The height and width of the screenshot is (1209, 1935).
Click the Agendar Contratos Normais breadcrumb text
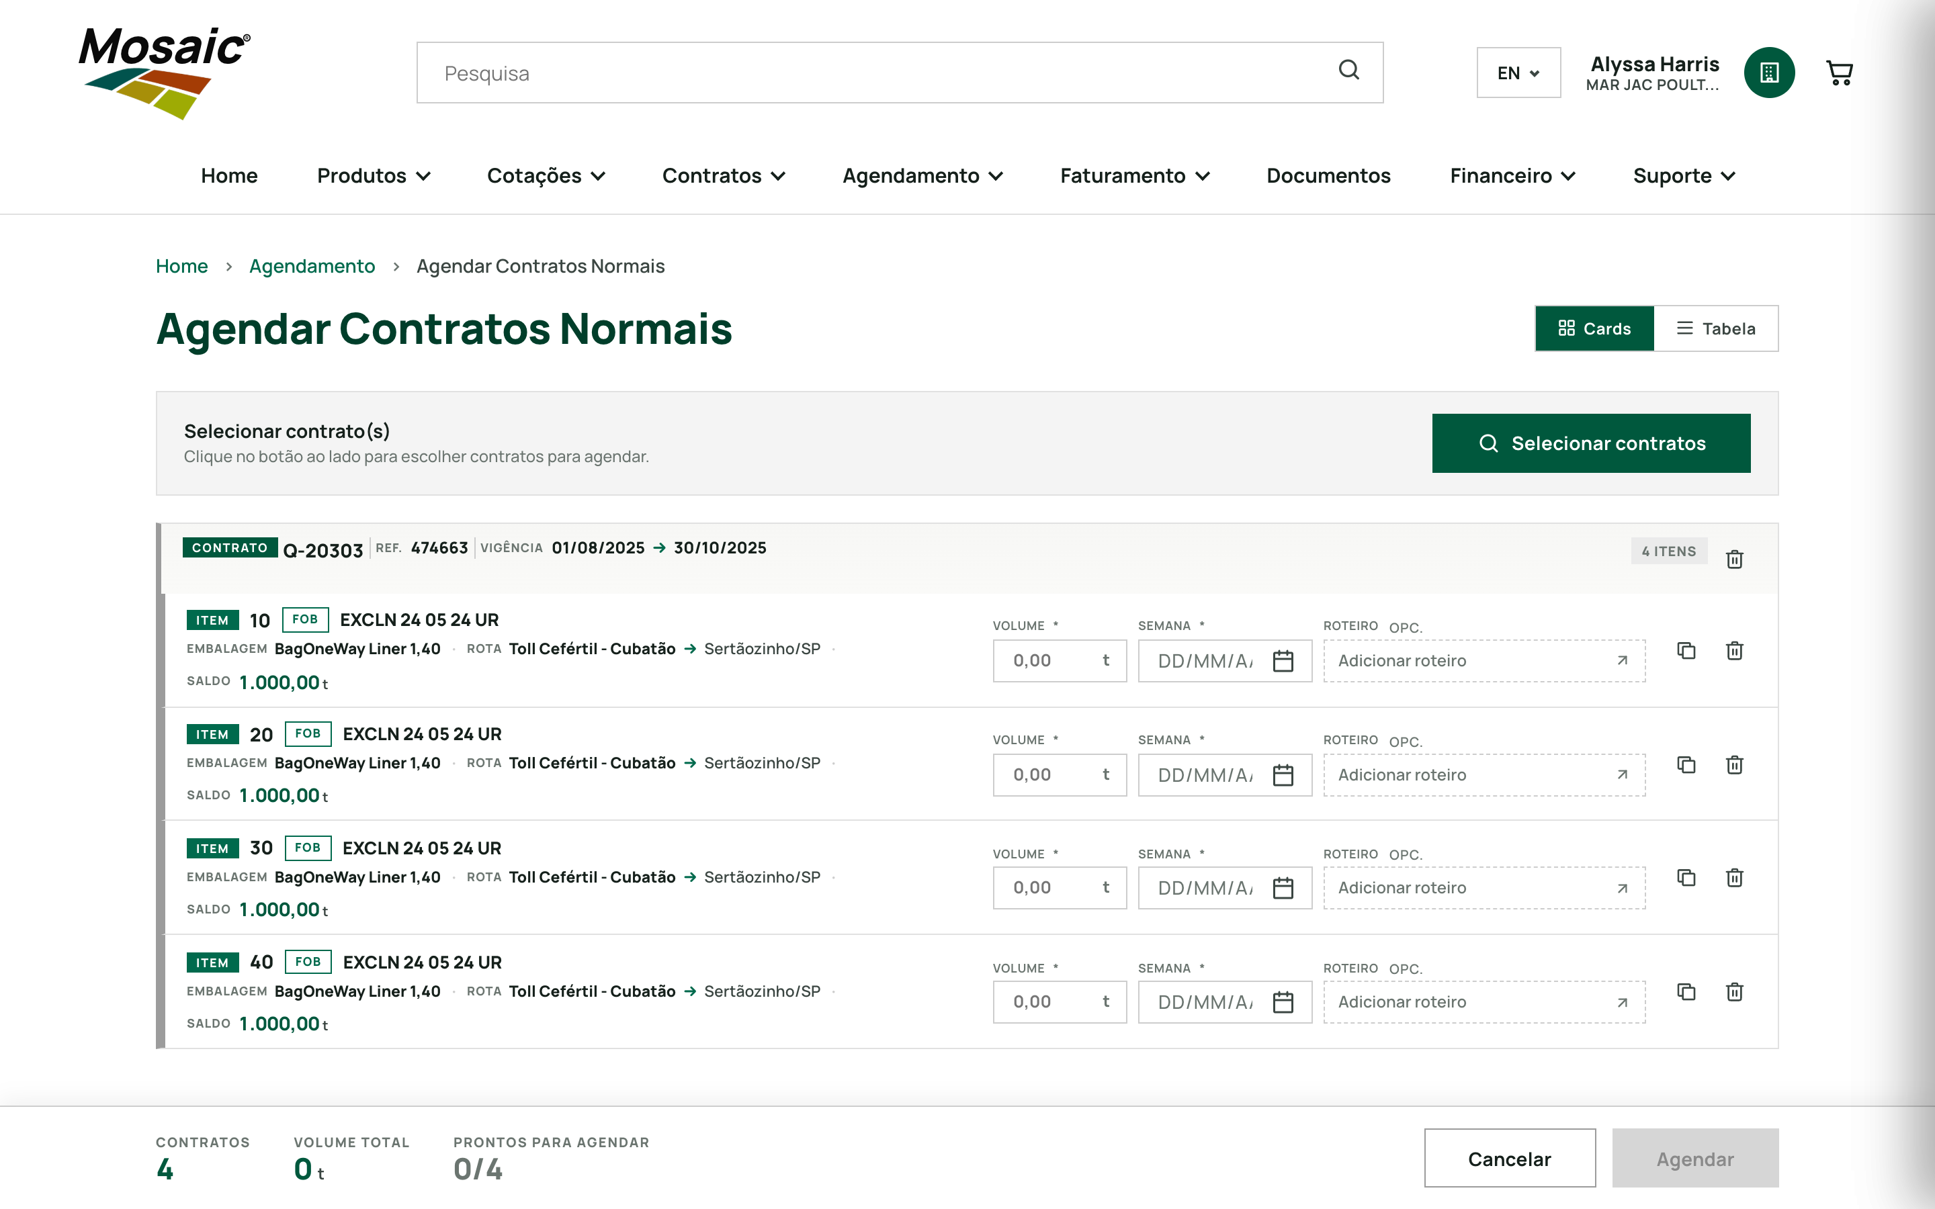(x=540, y=266)
